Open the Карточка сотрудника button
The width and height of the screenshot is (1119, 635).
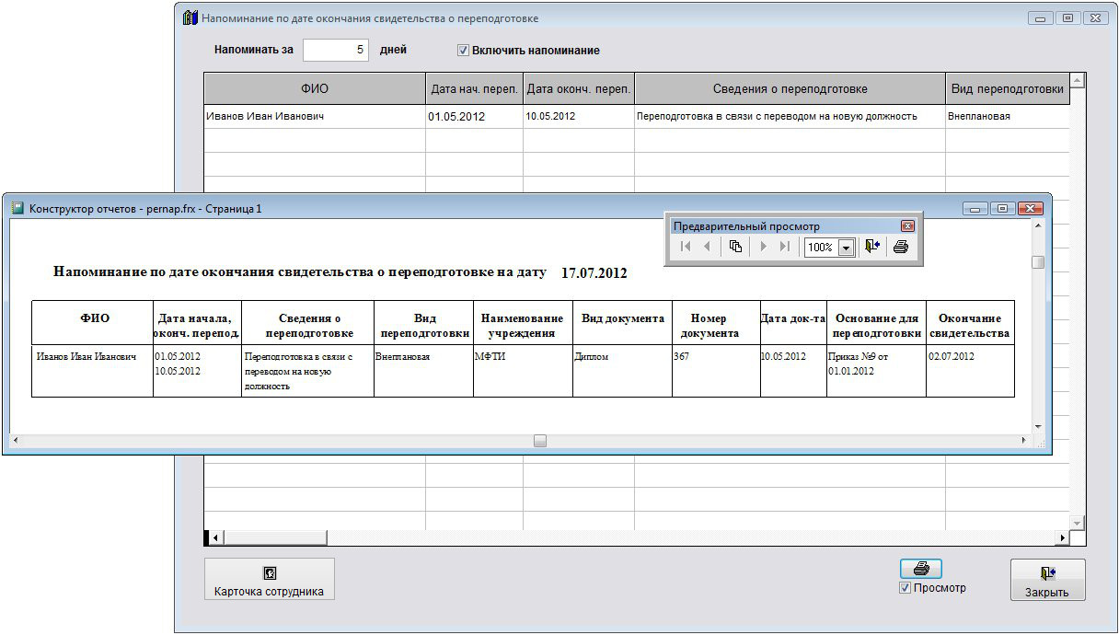point(269,579)
